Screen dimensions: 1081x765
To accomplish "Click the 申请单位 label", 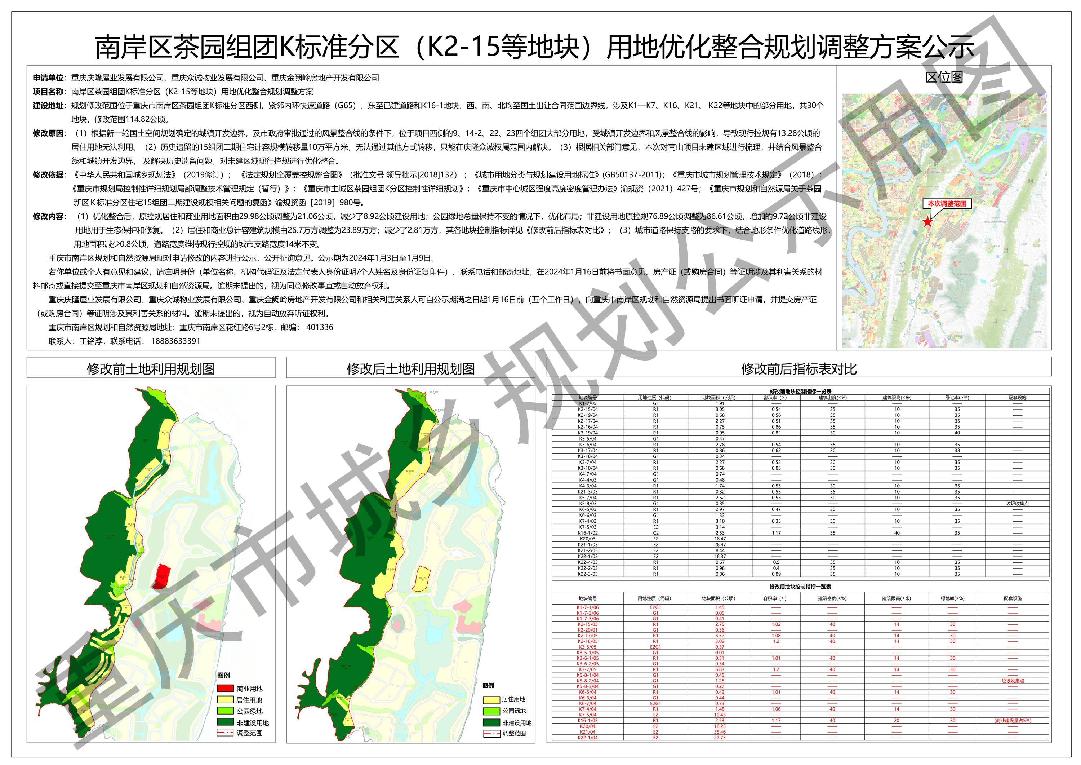I will click(48, 78).
